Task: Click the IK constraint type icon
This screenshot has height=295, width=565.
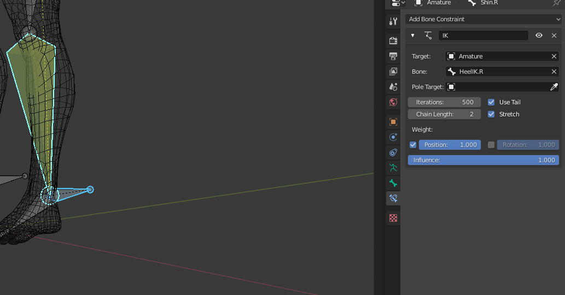Action: click(x=428, y=36)
